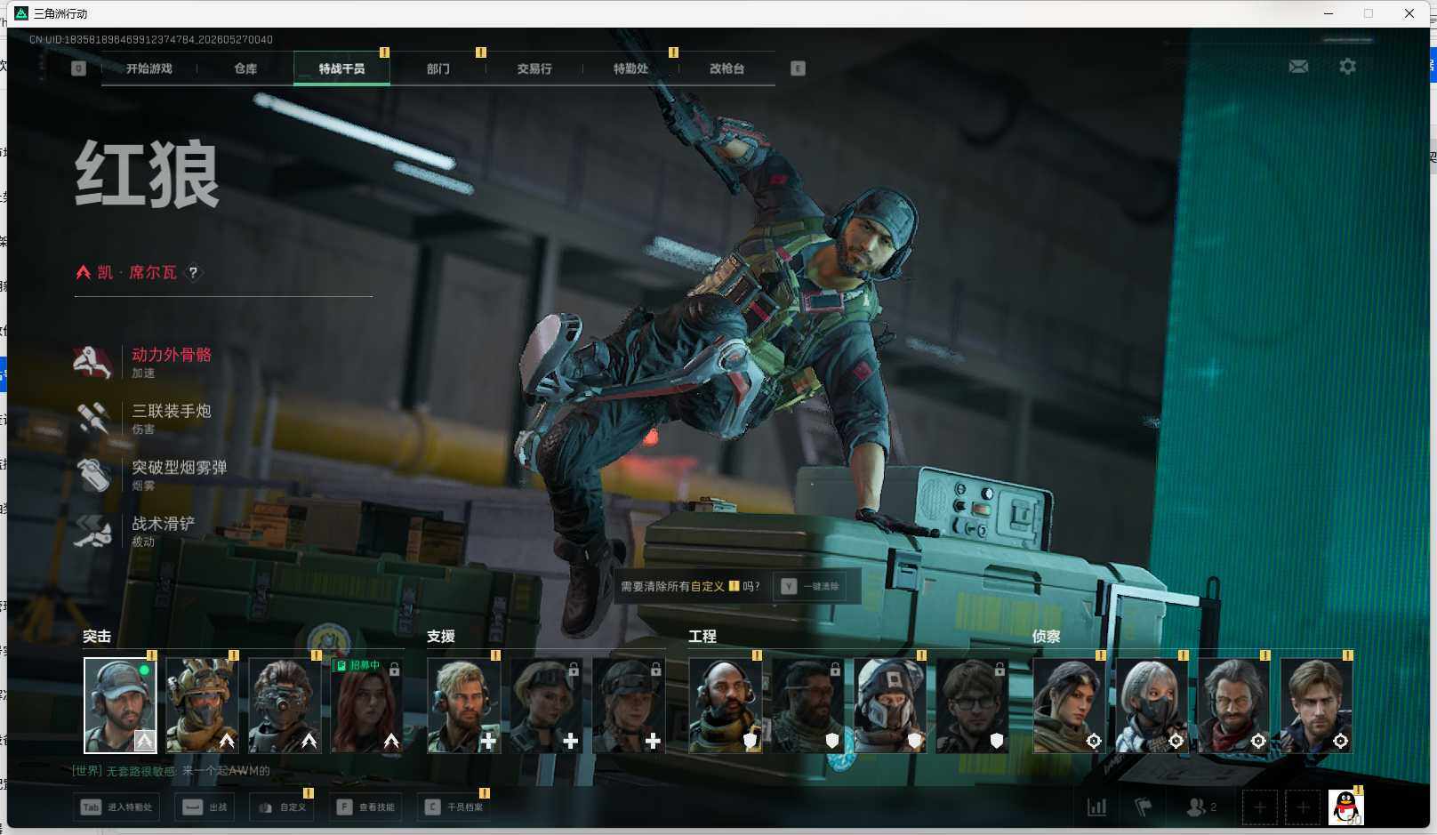Click the 战术滑铲 skill name
The image size is (1437, 835).
(x=164, y=524)
